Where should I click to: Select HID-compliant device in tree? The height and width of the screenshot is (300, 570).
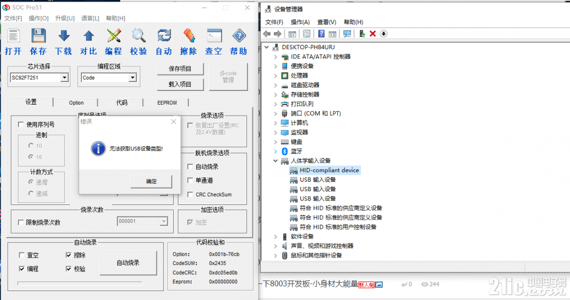pos(325,170)
